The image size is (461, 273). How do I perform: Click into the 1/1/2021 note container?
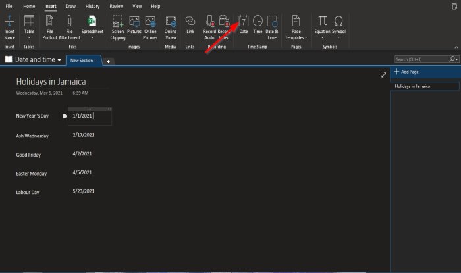(x=90, y=118)
